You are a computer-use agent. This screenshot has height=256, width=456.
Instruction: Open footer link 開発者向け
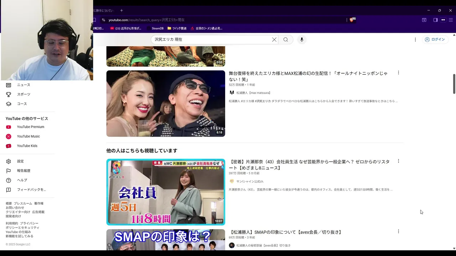click(x=13, y=216)
